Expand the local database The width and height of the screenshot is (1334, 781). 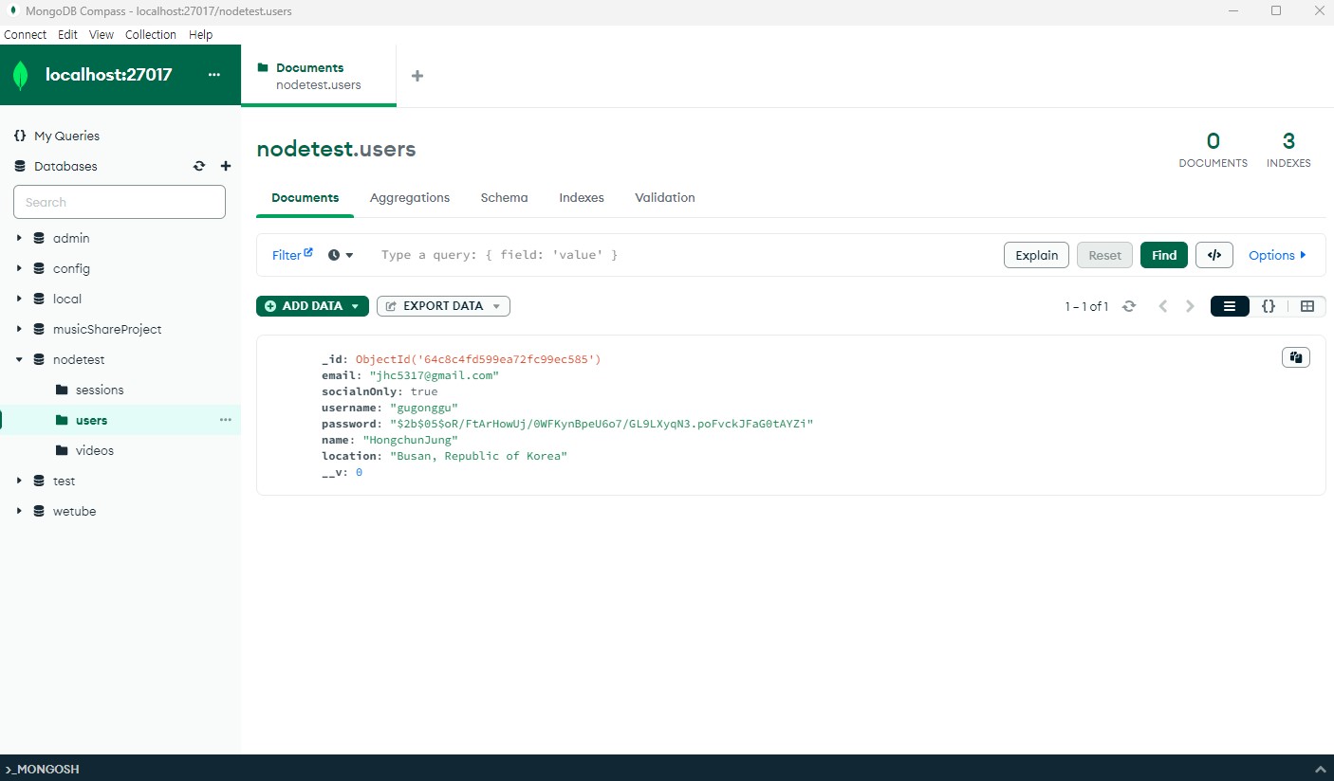[x=19, y=299]
